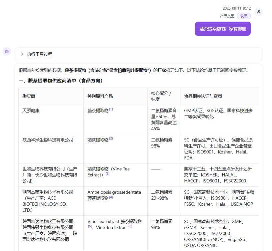This screenshot has width=272, height=251.
Task: Select the 陕西宏达植物化工有限公司 supplier cell
Action: [x=51, y=233]
